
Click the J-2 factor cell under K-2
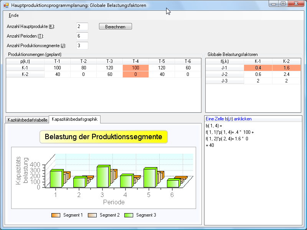tap(286, 74)
